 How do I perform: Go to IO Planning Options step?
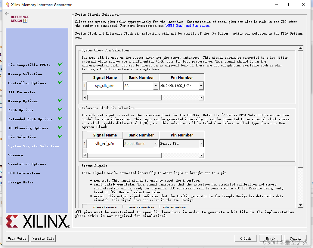click(28, 128)
